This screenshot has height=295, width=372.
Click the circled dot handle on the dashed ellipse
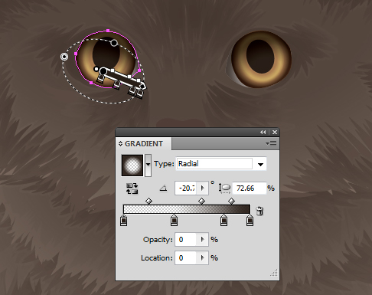64,57
